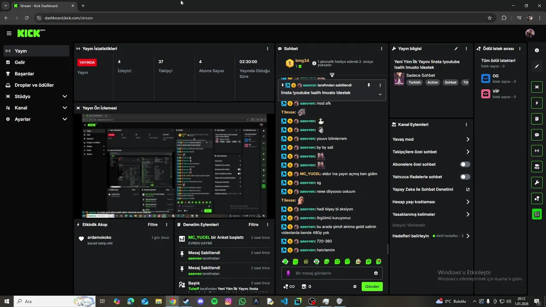This screenshot has height=307, width=546.
Task: Open Hesap yaşı kısıtlaması arrow
Action: click(x=468, y=202)
